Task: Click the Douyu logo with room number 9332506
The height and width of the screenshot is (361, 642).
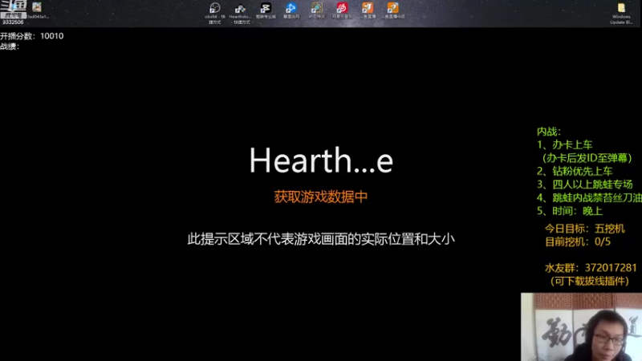Action: click(x=13, y=12)
